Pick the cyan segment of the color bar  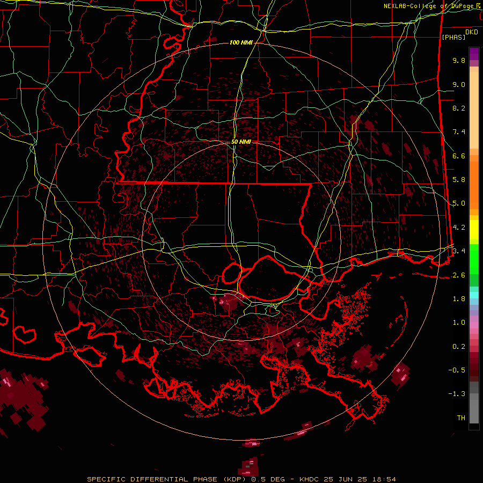(474, 295)
